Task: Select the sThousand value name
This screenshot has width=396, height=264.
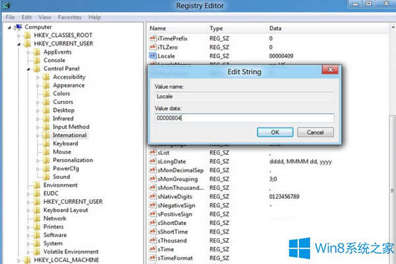Action: coord(172,240)
